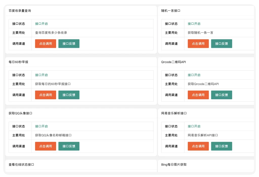This screenshot has height=177, width=259.
Task: Click 接口反馈 in the Qrcode二维码API card
Action: 221,95
